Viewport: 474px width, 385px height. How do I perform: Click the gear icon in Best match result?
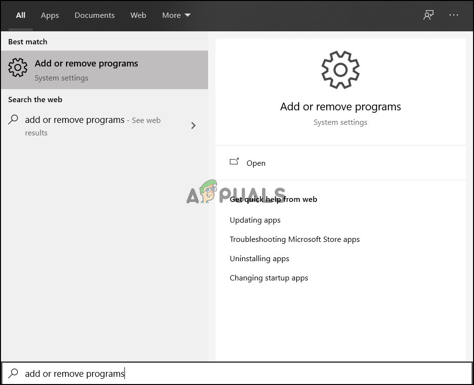point(18,68)
